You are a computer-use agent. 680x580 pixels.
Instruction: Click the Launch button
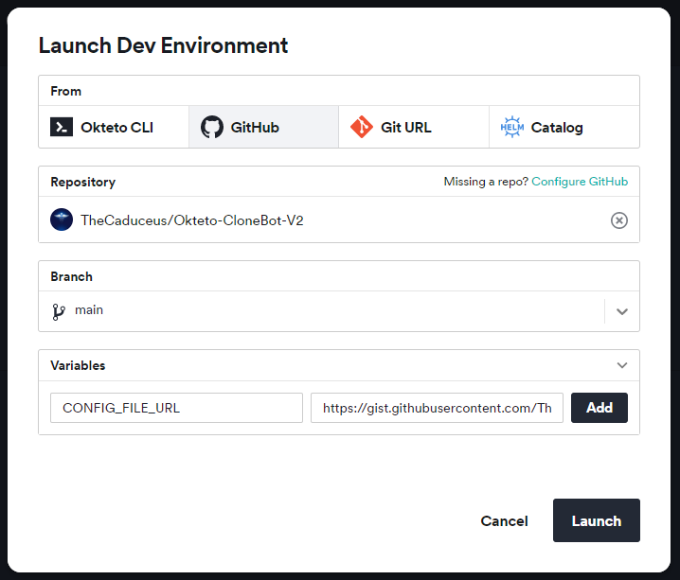(x=597, y=520)
